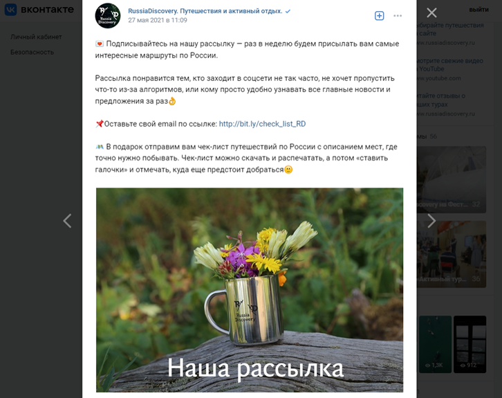This screenshot has width=502, height=398.
Task: Open the Наша рассылка post image
Action: [x=250, y=290]
